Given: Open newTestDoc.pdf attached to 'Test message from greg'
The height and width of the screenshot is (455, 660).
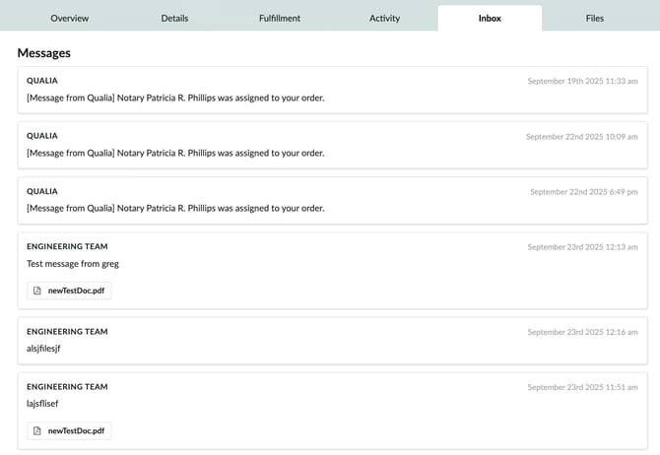Looking at the screenshot, I should tap(76, 291).
